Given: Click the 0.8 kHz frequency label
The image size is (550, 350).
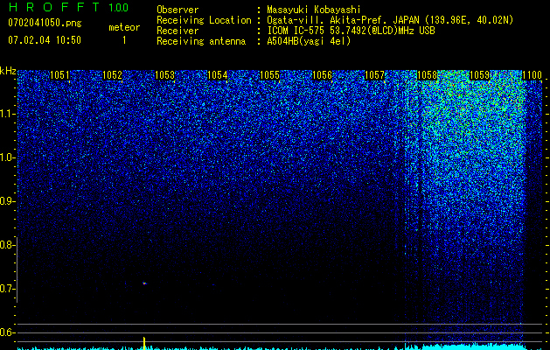Looking at the screenshot, I should (x=8, y=245).
